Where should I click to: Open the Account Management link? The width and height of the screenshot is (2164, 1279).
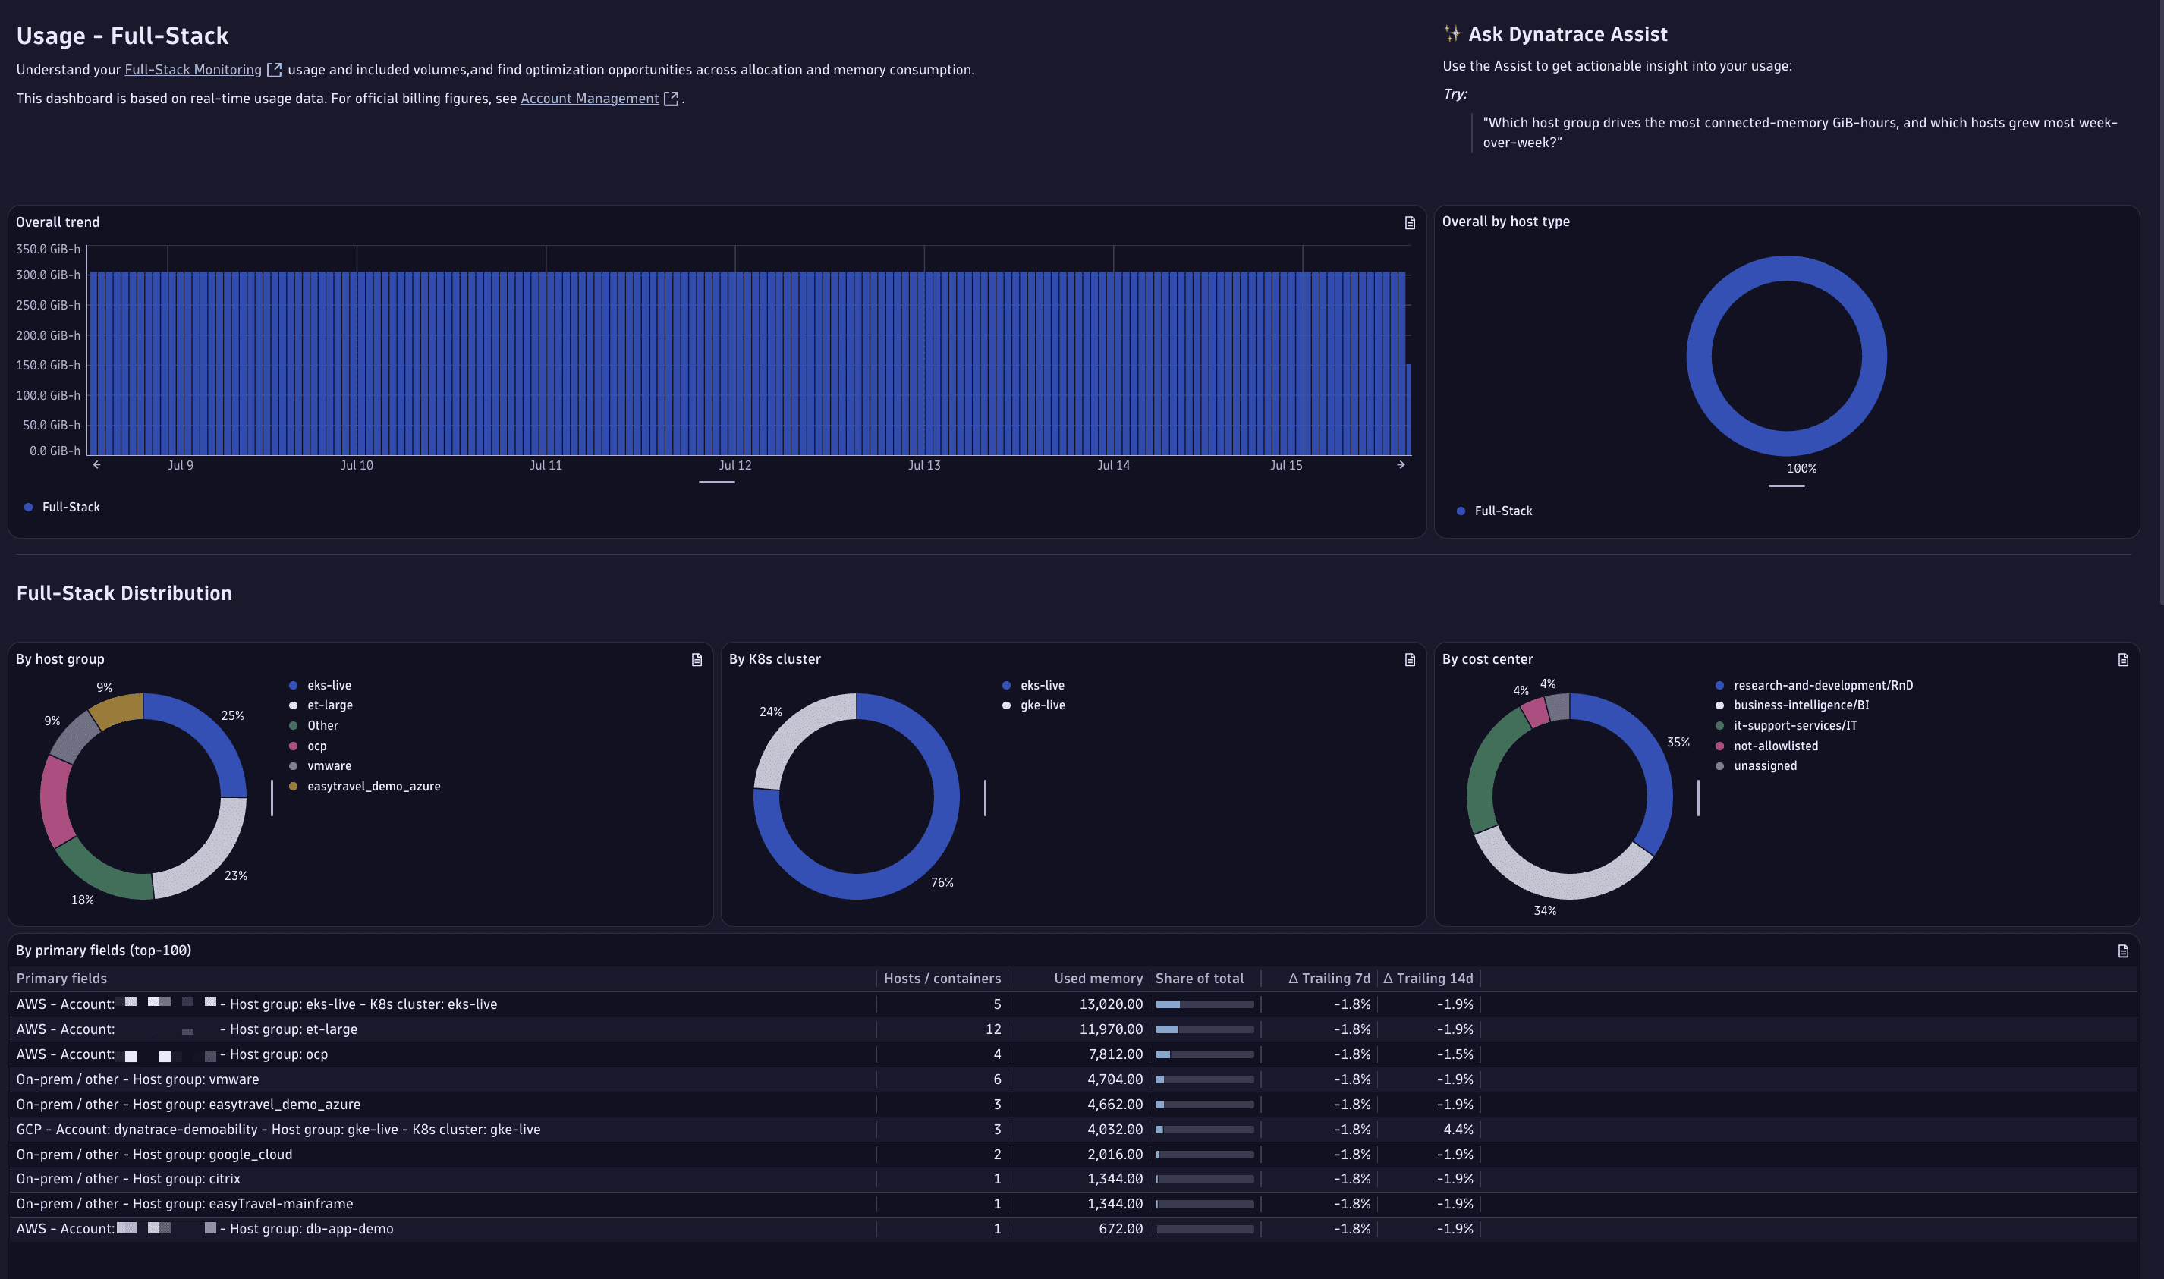click(590, 99)
